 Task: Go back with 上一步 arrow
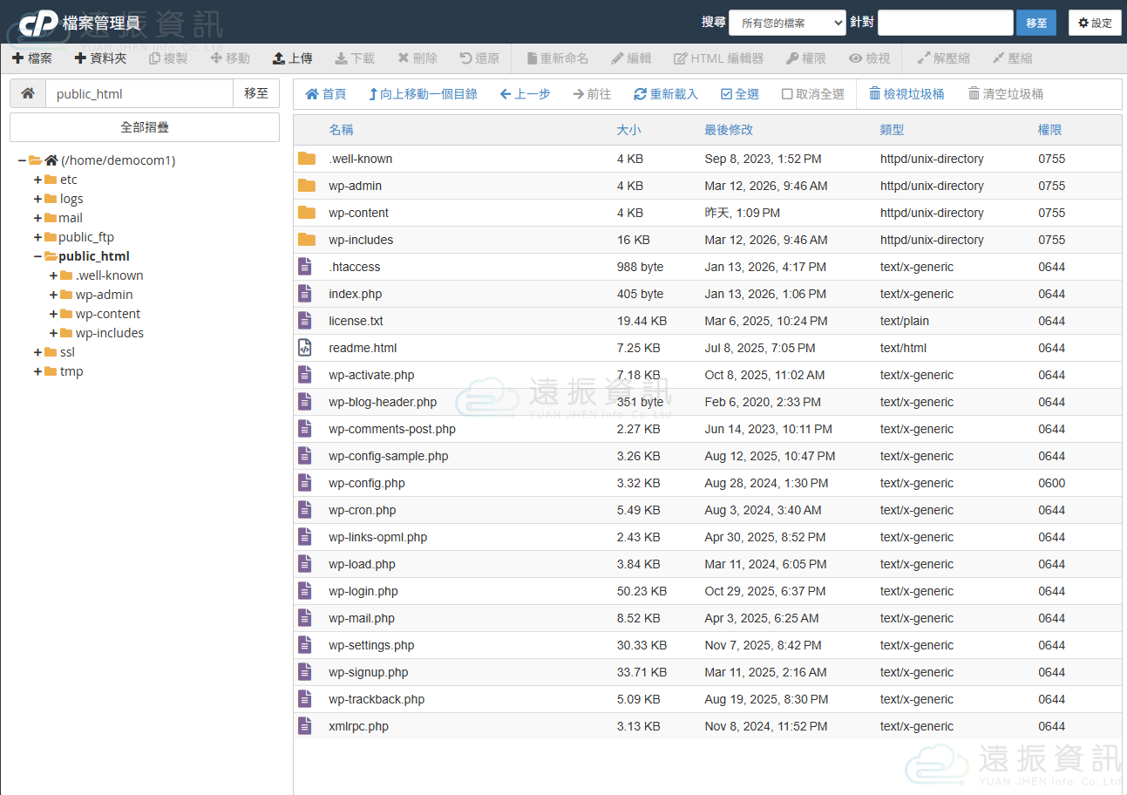525,94
